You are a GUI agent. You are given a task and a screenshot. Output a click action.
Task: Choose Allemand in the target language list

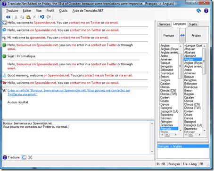pyautogui.click(x=190, y=56)
